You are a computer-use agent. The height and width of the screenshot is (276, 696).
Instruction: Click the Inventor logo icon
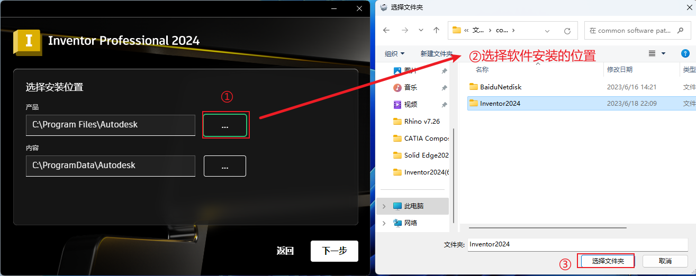28,42
